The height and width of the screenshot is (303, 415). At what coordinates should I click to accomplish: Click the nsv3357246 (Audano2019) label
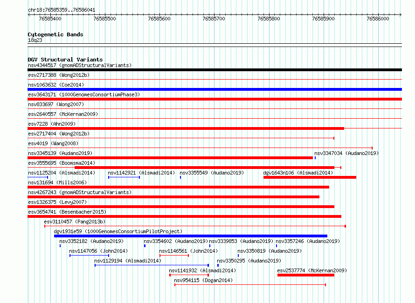coord(308,241)
